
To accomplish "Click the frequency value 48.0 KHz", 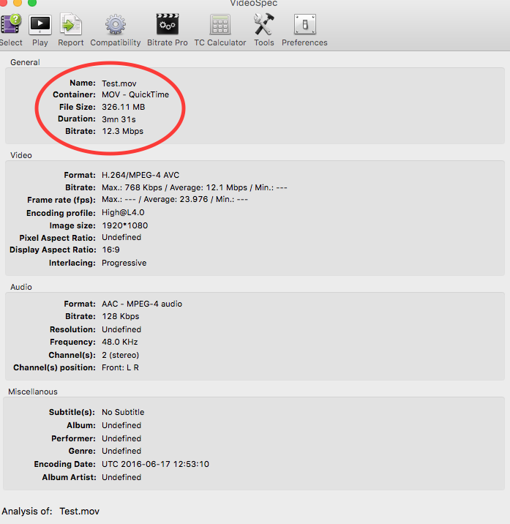I will (x=120, y=342).
